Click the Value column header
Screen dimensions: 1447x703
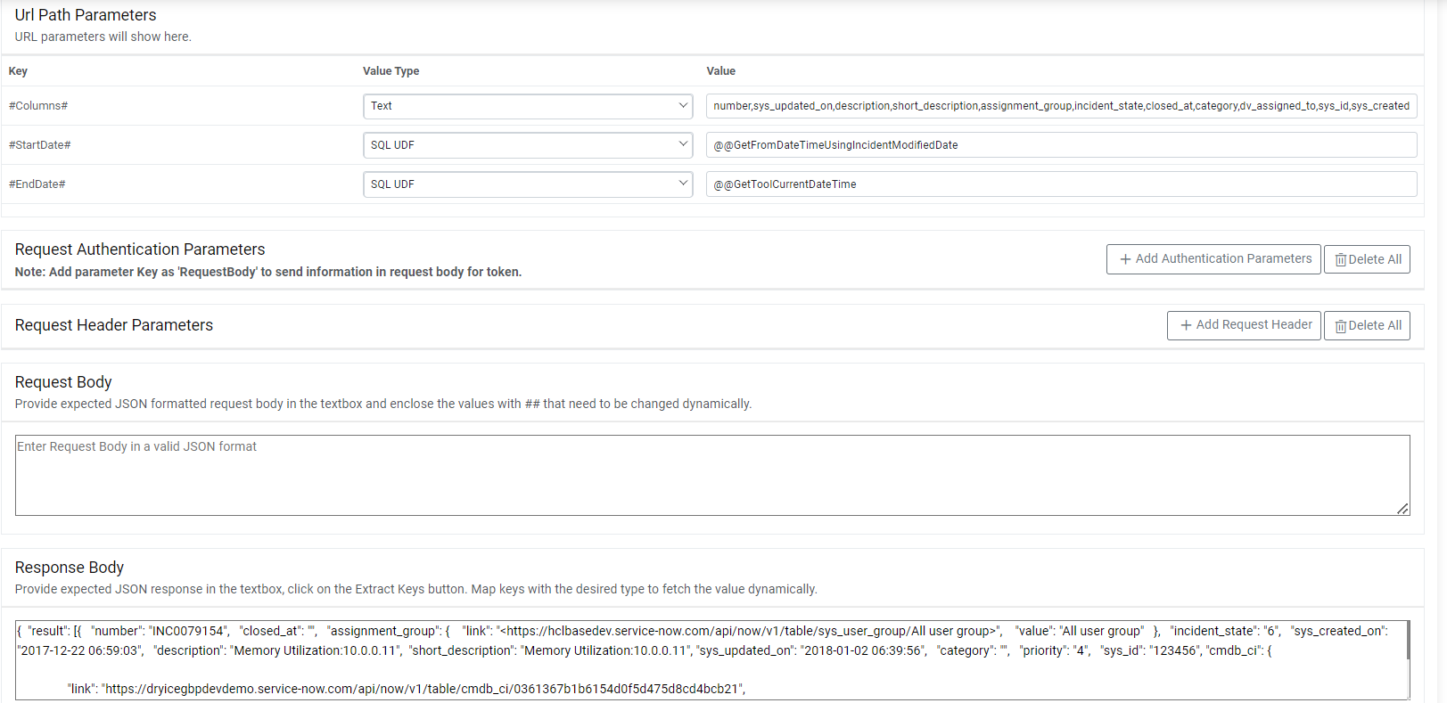click(x=720, y=71)
